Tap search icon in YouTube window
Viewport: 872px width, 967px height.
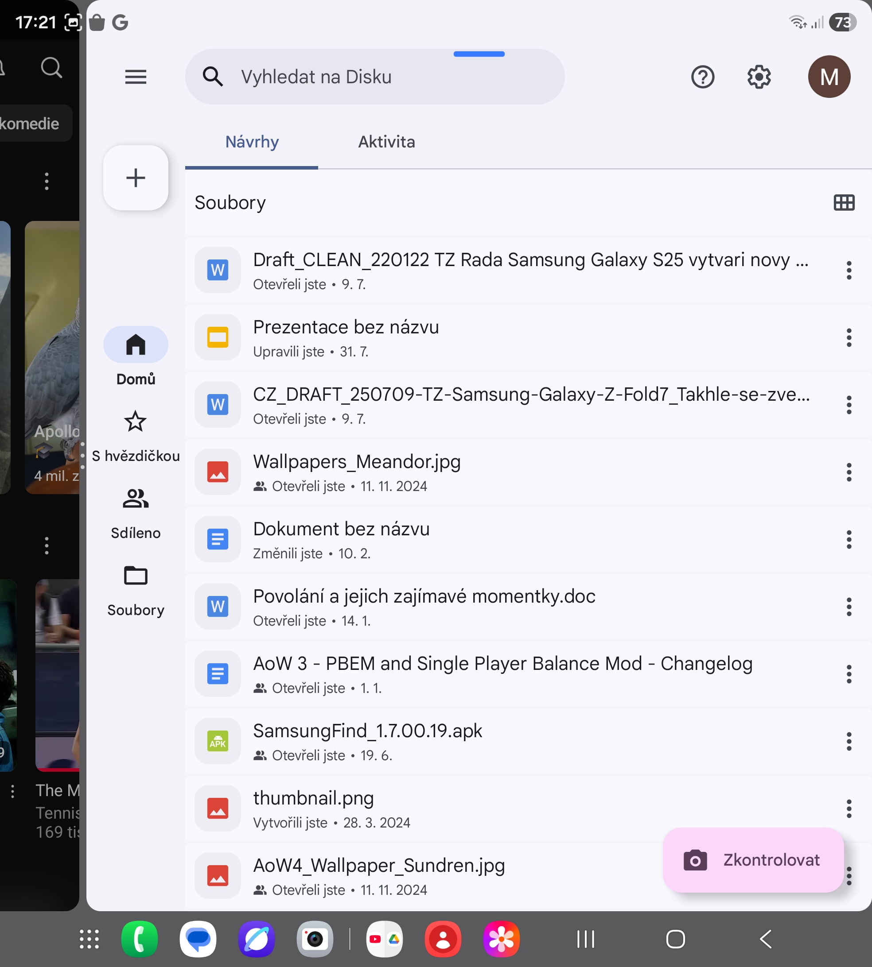pyautogui.click(x=51, y=67)
